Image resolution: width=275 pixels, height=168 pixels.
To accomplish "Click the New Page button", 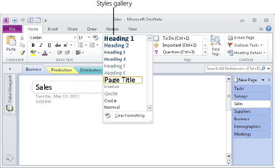I will coord(246,80).
